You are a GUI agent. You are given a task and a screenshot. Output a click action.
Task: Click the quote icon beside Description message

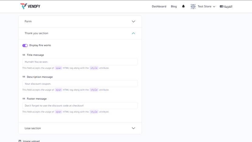(24, 77)
